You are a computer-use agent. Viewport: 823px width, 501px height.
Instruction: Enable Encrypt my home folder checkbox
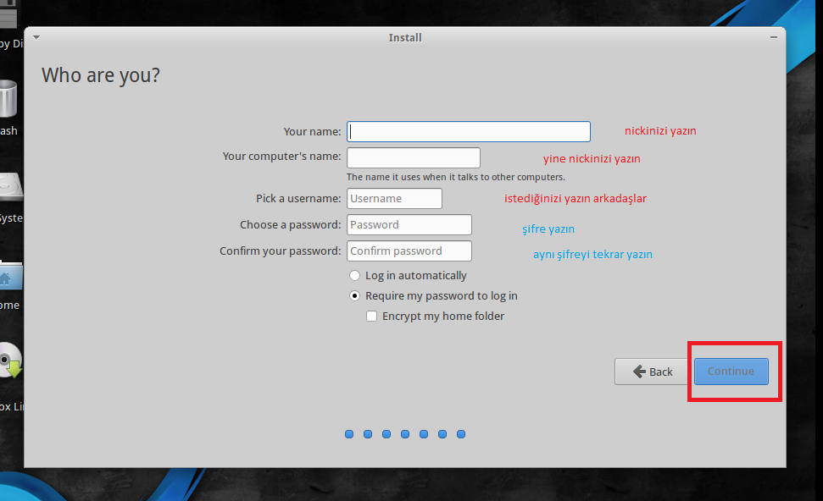point(371,316)
